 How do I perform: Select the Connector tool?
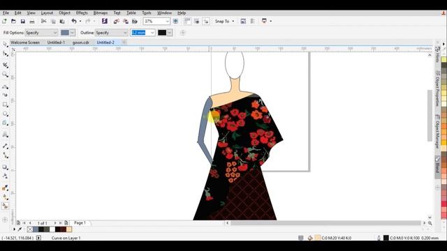click(x=5, y=155)
